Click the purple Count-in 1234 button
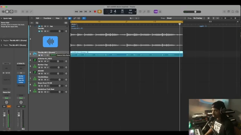241x135 pixels. 156,12
